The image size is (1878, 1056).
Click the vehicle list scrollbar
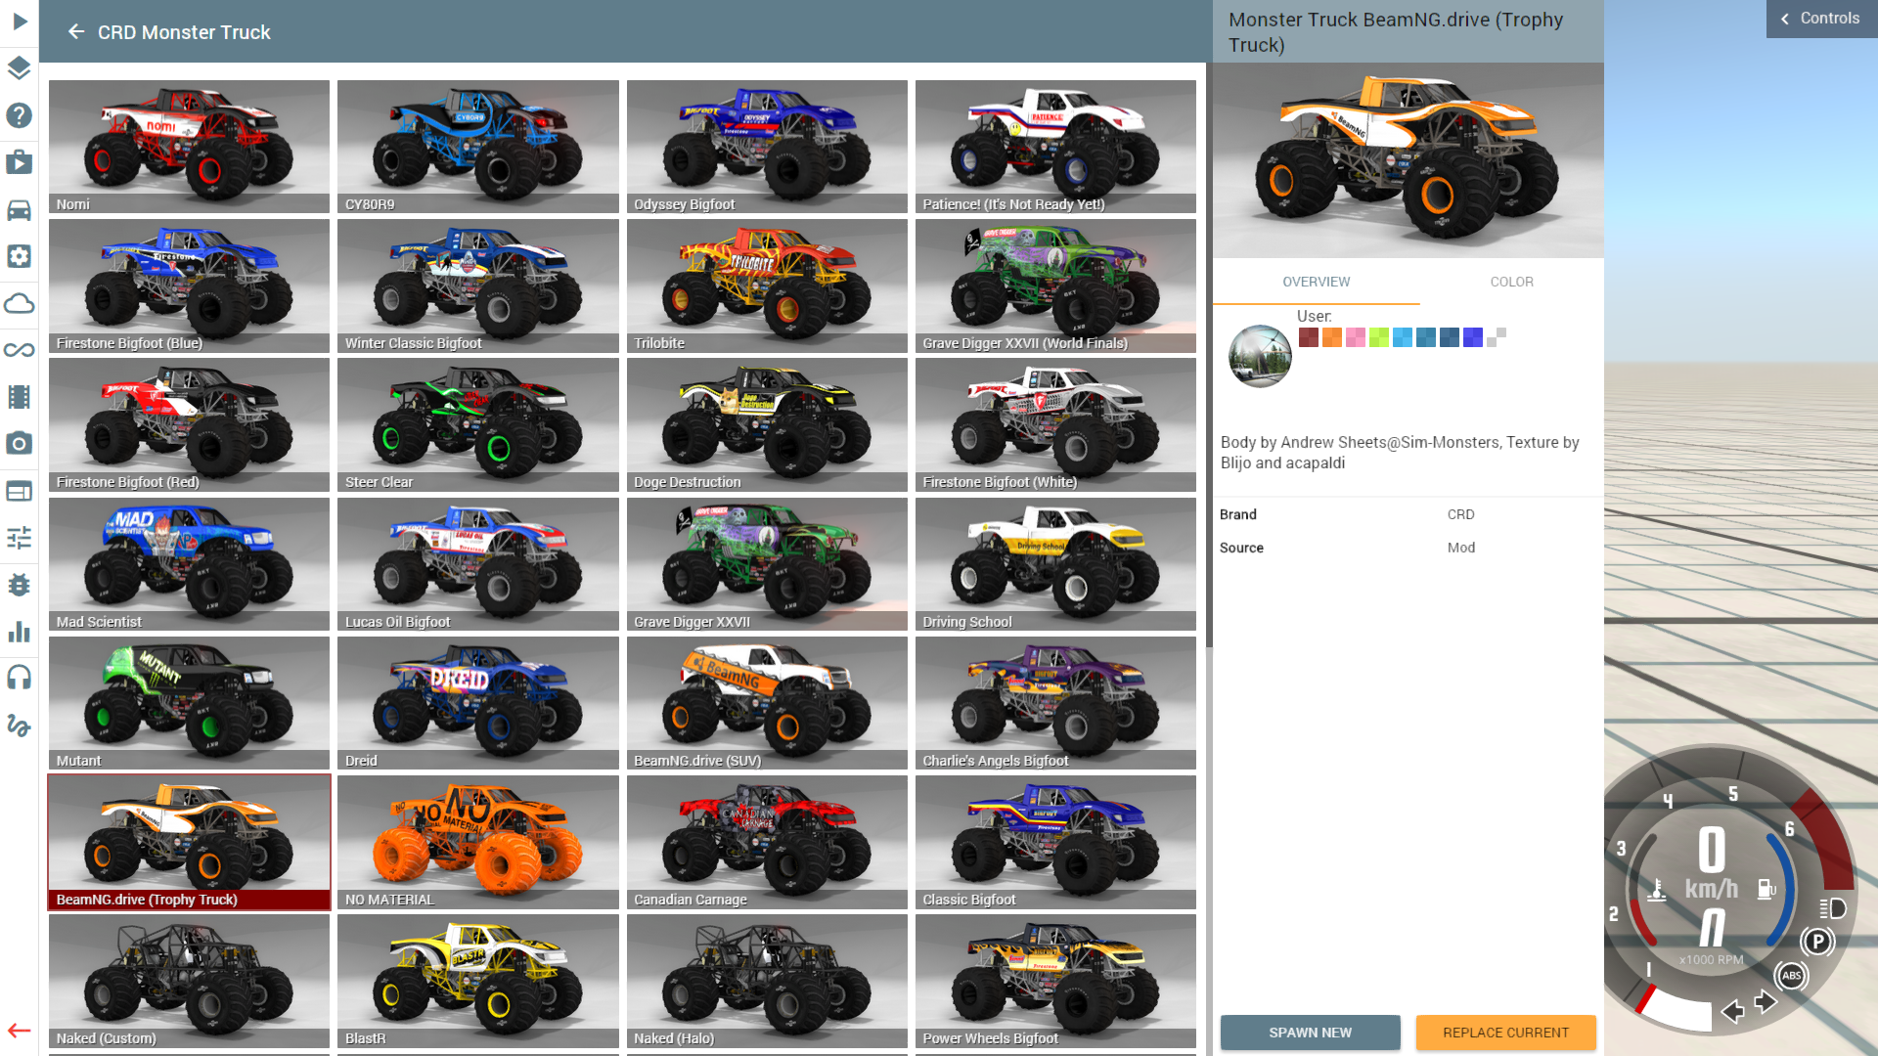click(x=1209, y=355)
